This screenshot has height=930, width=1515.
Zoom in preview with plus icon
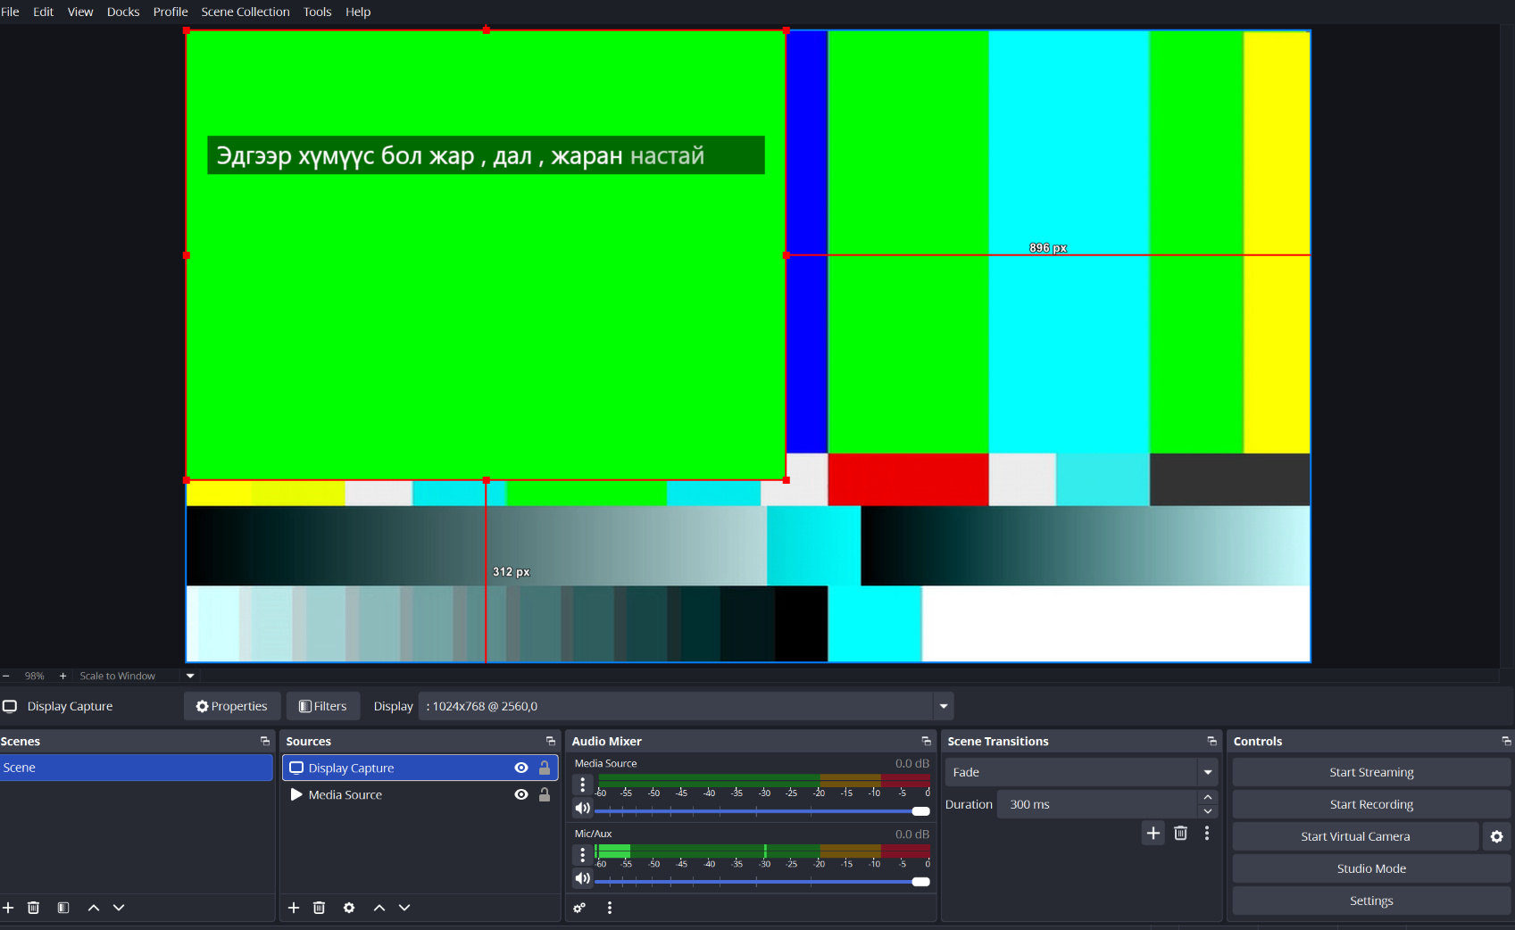click(62, 677)
